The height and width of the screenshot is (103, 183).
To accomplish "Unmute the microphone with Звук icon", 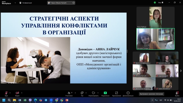I will point(6,93).
